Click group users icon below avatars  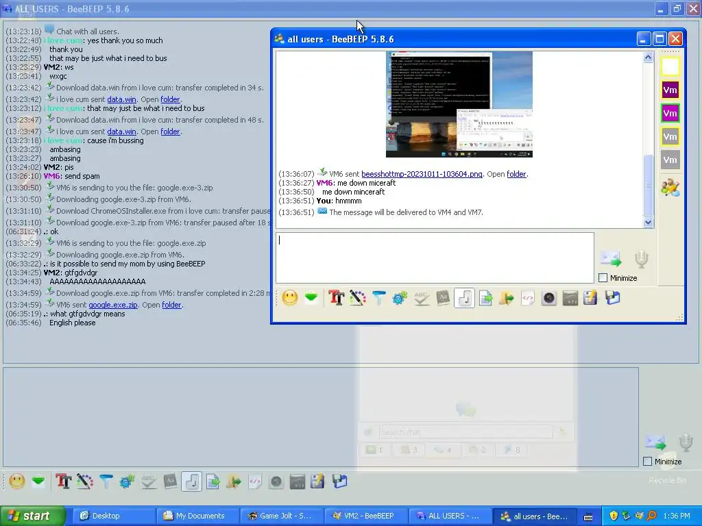670,188
